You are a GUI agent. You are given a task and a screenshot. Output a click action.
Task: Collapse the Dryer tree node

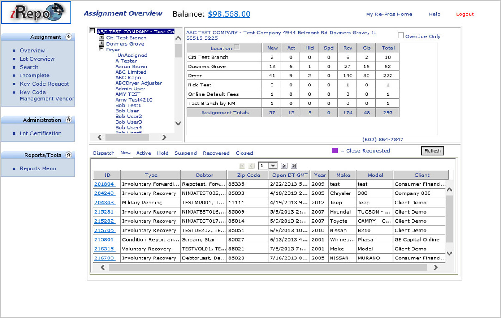tap(101, 49)
